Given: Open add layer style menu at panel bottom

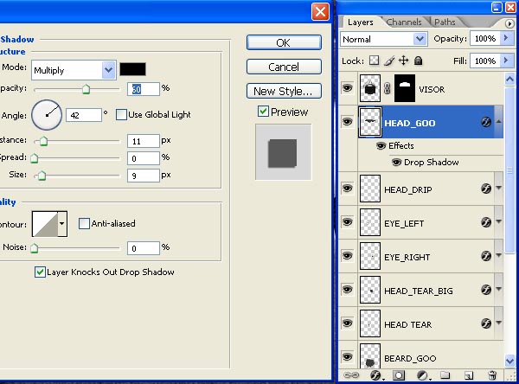Looking at the screenshot, I should point(376,375).
